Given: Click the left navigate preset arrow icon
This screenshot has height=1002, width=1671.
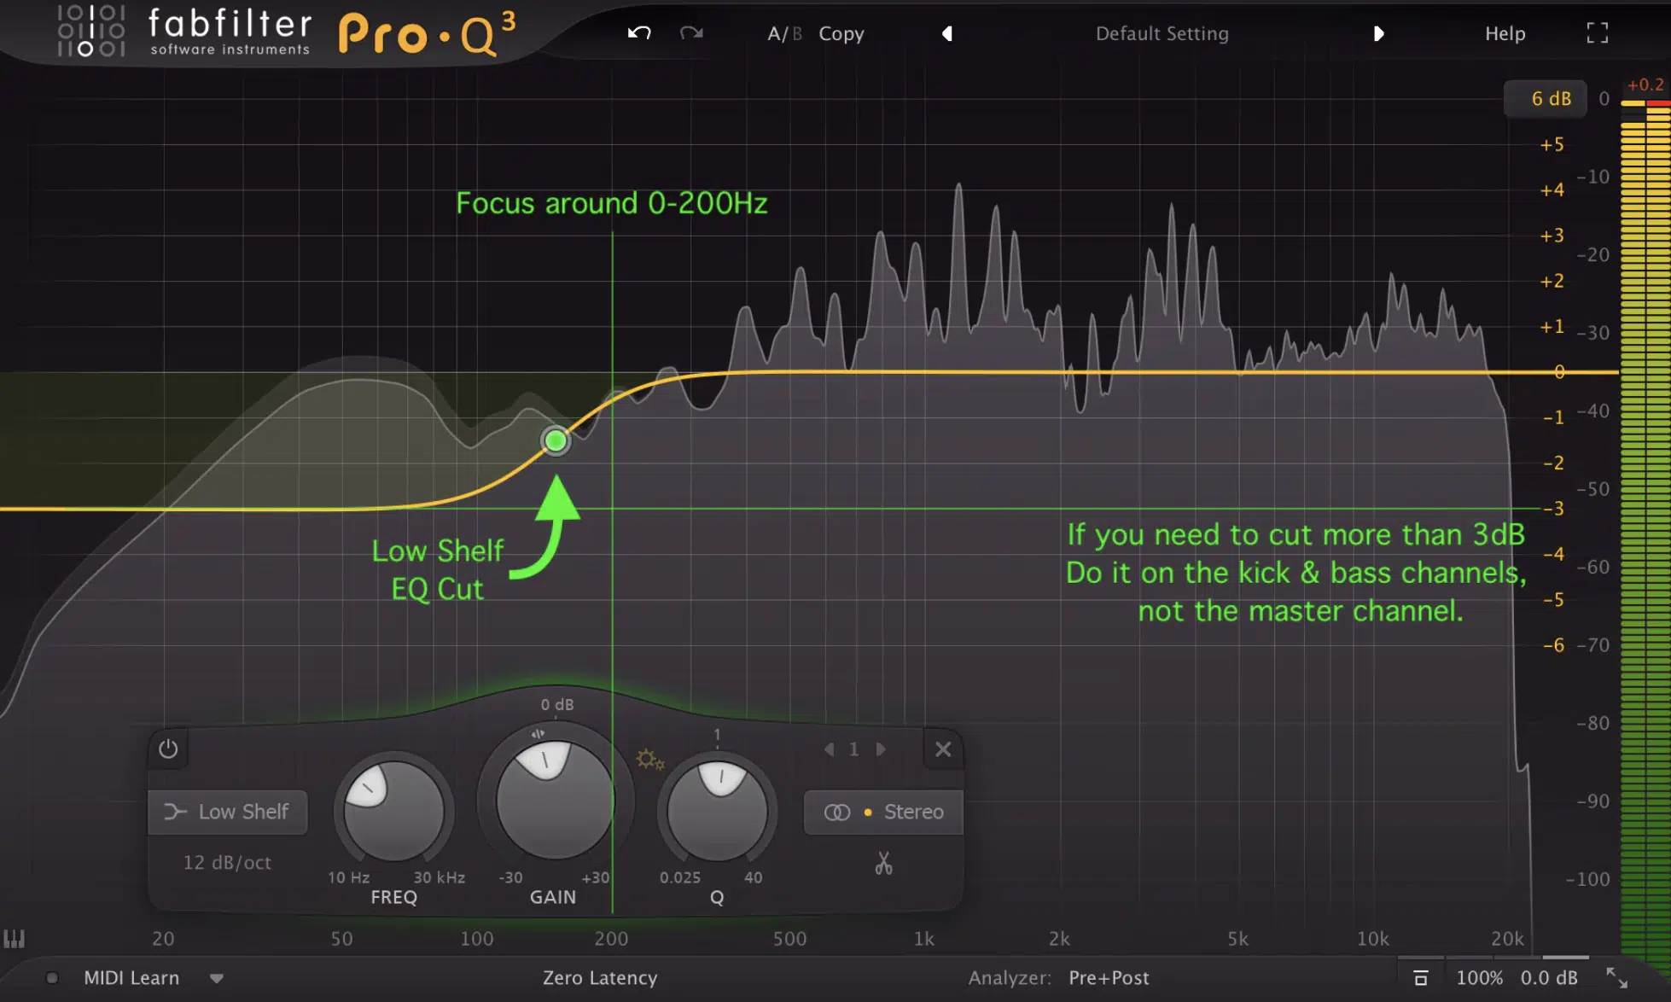Looking at the screenshot, I should click(946, 32).
